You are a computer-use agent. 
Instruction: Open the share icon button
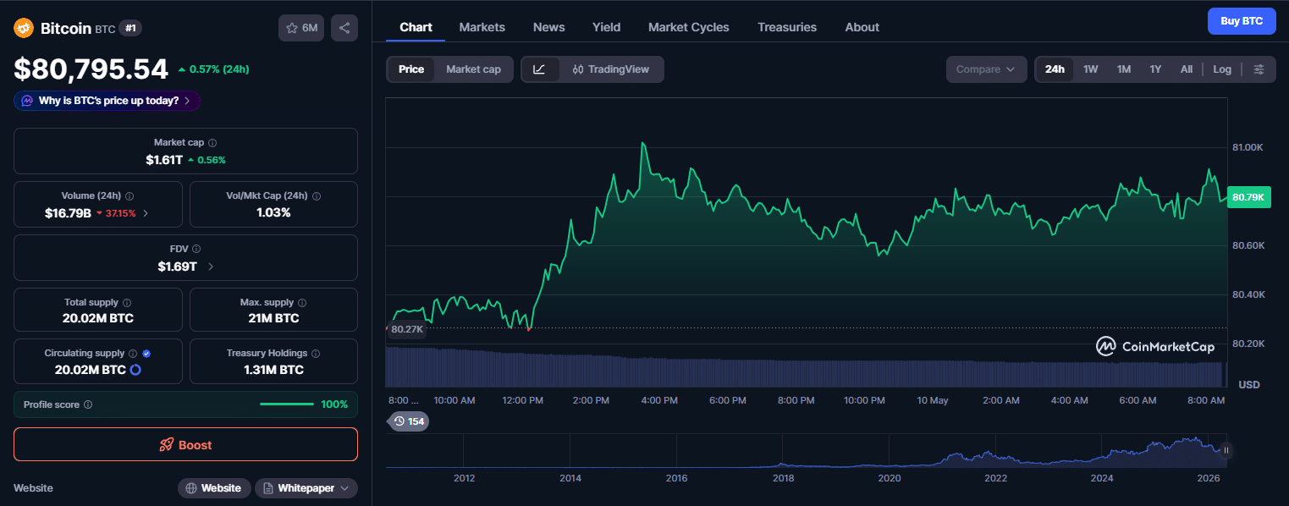(344, 28)
